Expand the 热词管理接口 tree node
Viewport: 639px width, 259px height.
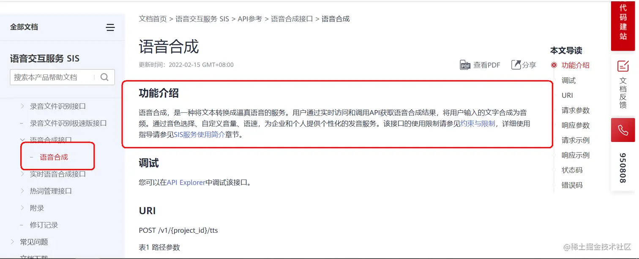(x=22, y=191)
